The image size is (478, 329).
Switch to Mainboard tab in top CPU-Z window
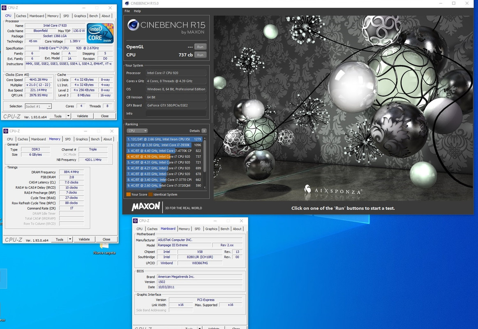[x=37, y=16]
